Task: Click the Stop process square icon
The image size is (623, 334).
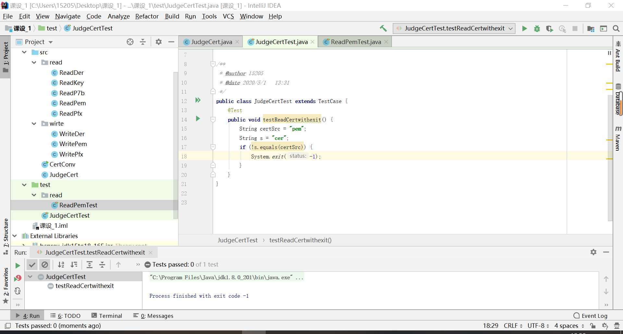Action: 575,29
